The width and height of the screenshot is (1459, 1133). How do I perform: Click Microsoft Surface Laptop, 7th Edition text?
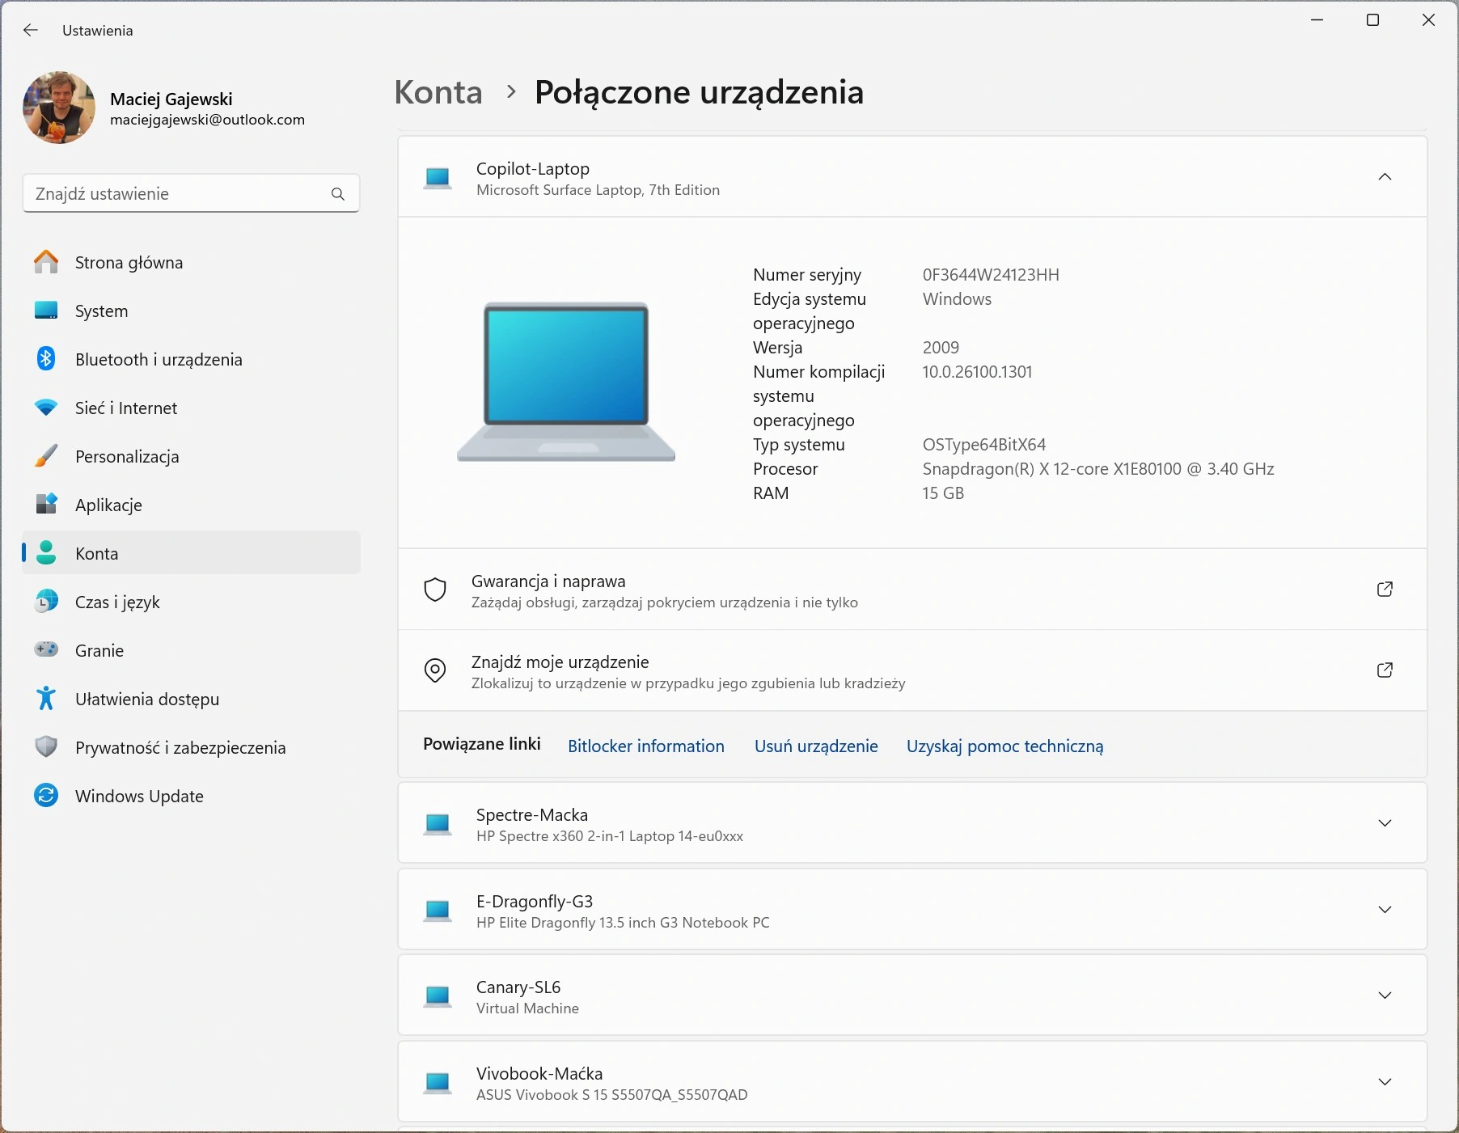tap(598, 190)
